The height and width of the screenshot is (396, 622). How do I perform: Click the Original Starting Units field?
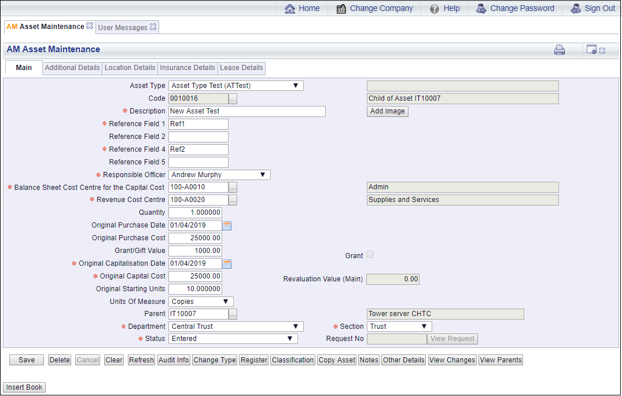click(195, 289)
